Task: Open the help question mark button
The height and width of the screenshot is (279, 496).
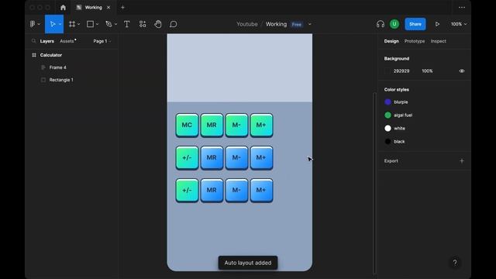Action: 455,263
